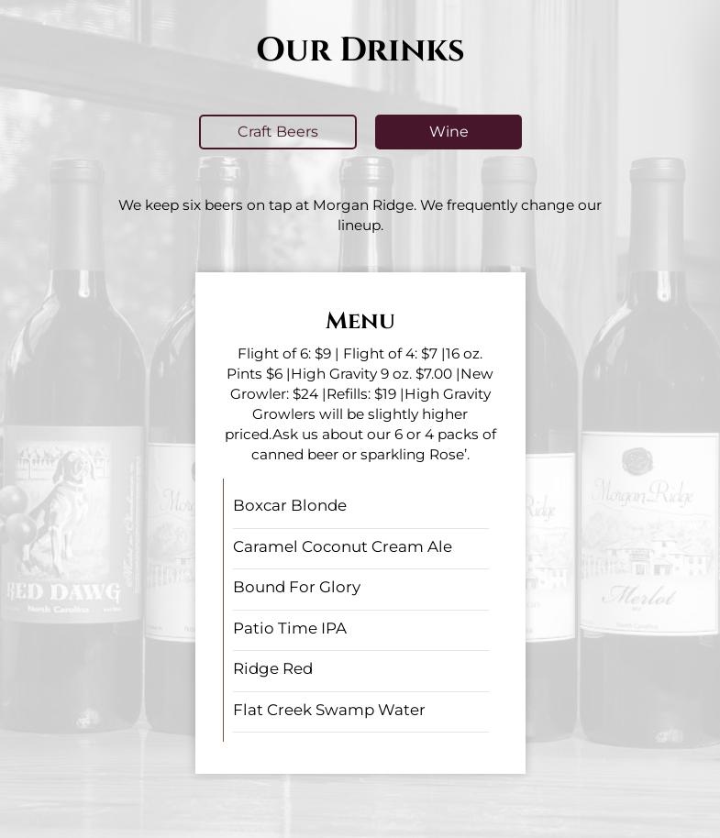Click the Morgan Ridge Merlot bottle label

click(x=648, y=534)
